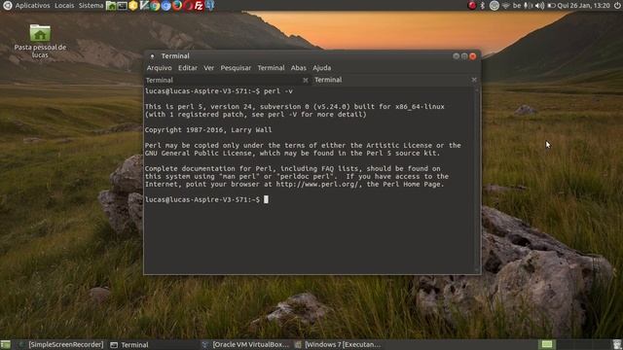
Task: Launch Google Chrome from the panel
Action: 155,6
